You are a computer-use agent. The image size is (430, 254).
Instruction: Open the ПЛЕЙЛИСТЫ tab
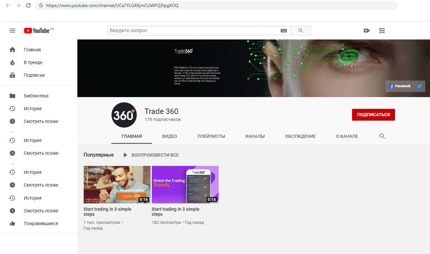tap(211, 136)
